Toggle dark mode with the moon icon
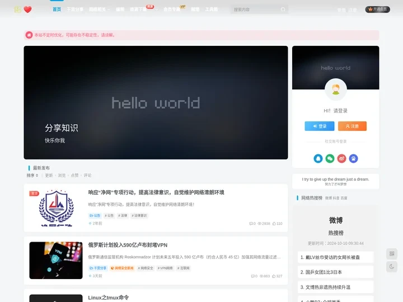This screenshot has width=403, height=302. click(392, 267)
